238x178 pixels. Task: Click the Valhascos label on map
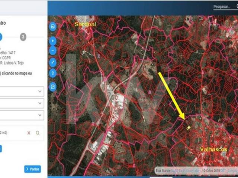tap(213, 149)
